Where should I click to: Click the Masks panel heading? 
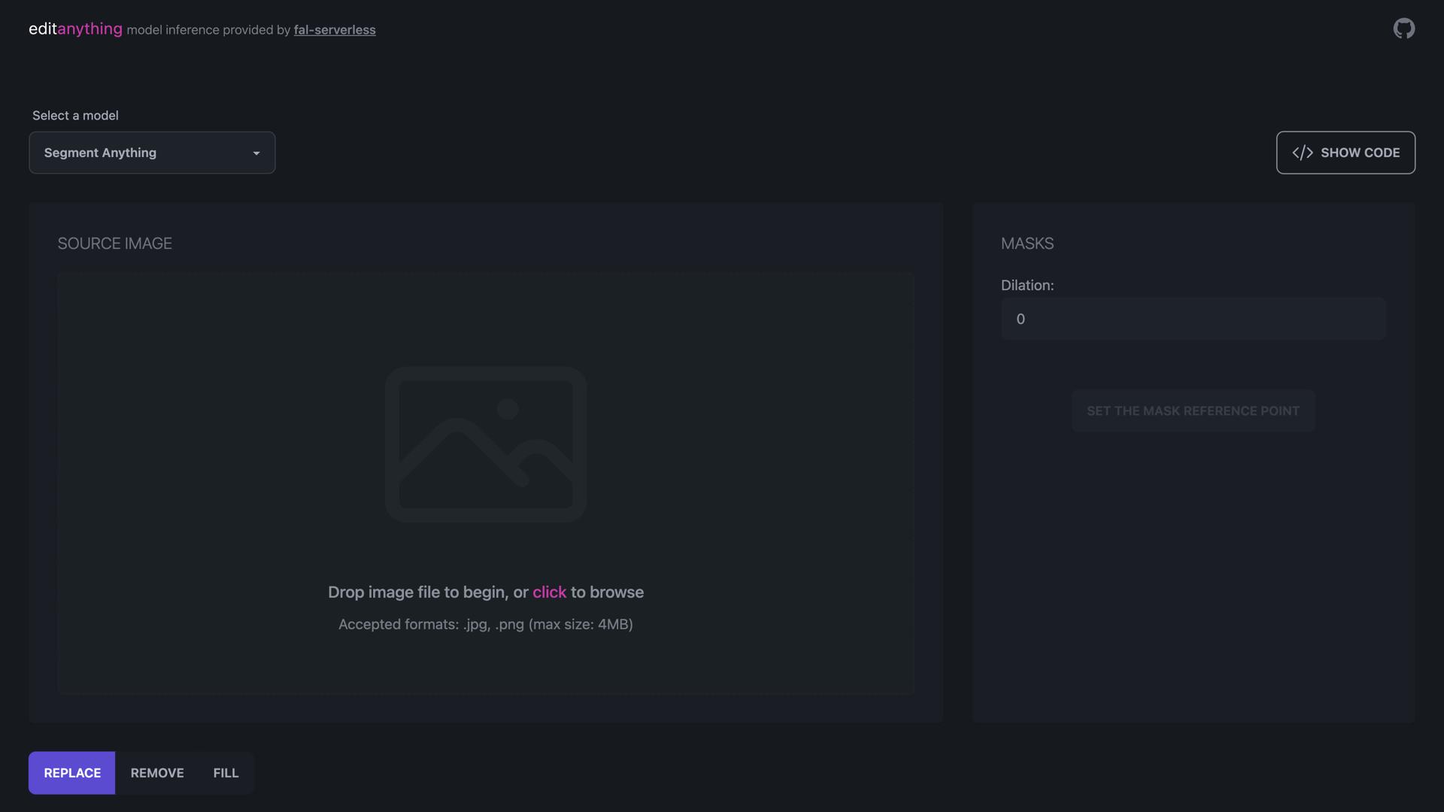tap(1027, 244)
